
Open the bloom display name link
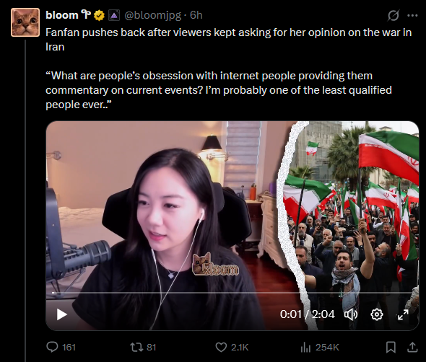pos(62,15)
